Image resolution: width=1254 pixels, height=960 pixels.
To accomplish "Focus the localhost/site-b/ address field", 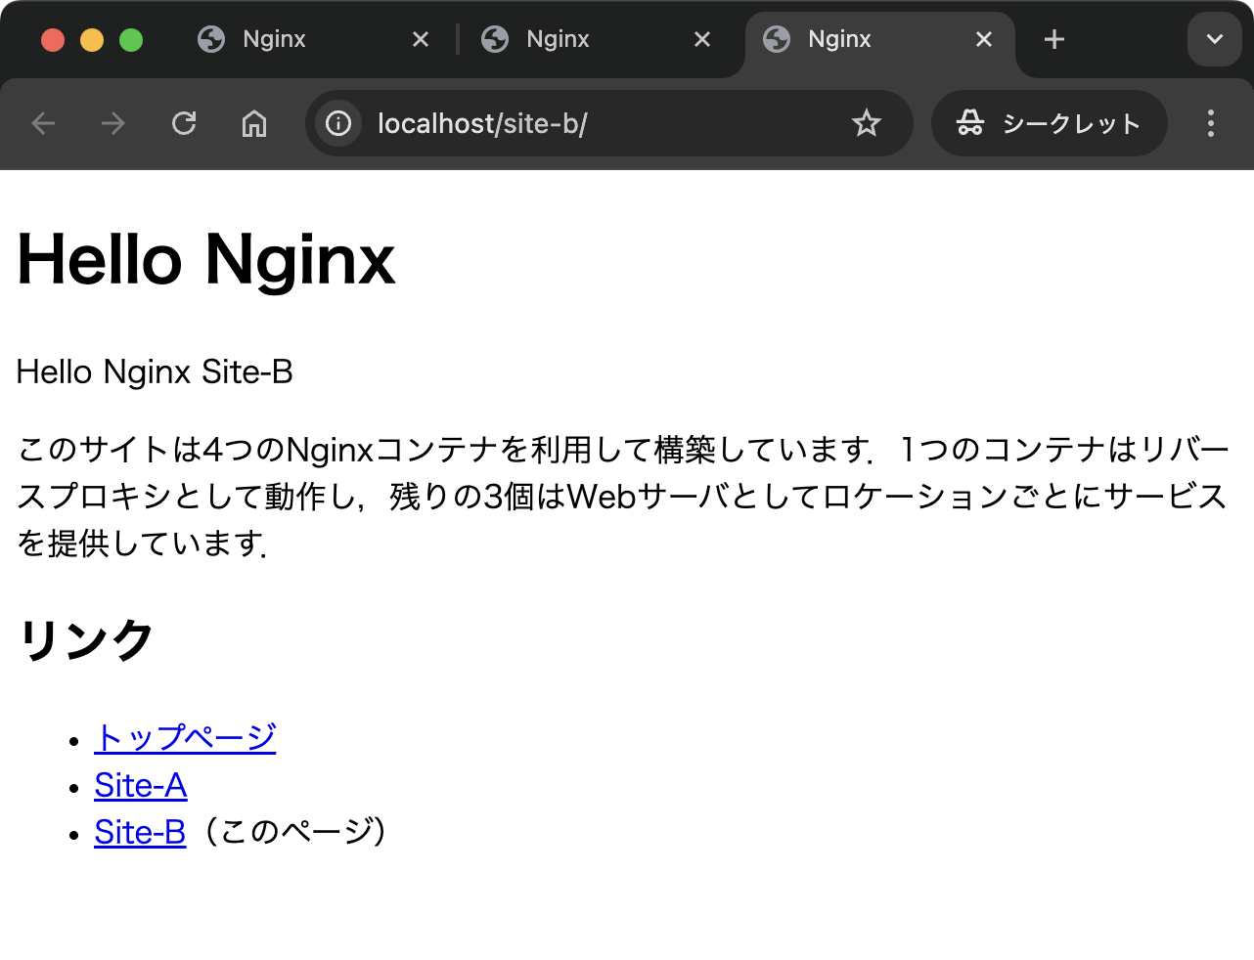I will [587, 123].
